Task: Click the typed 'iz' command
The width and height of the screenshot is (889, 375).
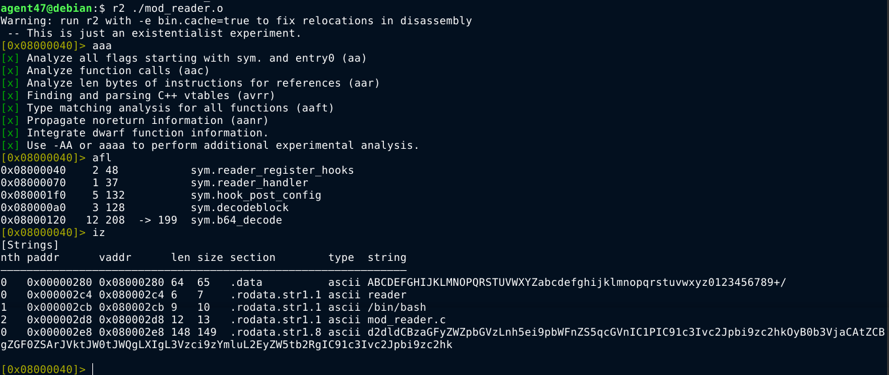Action: pos(99,233)
